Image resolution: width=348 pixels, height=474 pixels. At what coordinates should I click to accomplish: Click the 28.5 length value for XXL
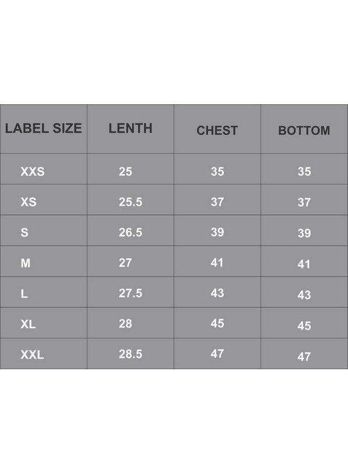(130, 354)
